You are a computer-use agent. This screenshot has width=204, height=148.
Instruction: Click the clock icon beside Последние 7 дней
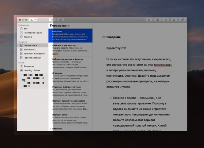click(21, 33)
